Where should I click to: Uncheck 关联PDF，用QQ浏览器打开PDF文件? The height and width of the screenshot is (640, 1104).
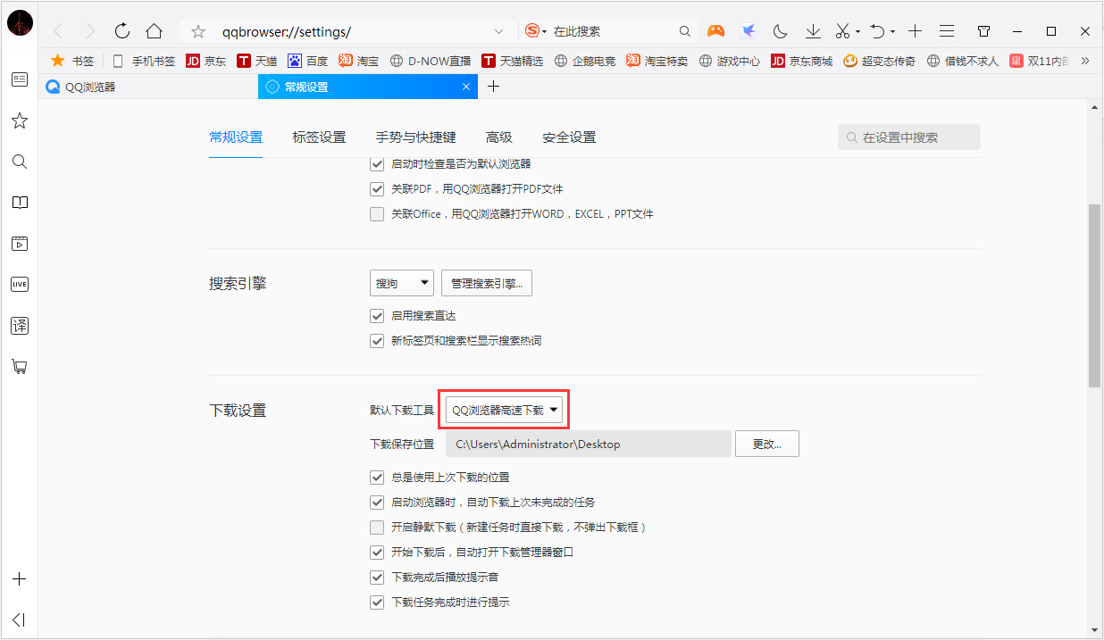coord(377,188)
